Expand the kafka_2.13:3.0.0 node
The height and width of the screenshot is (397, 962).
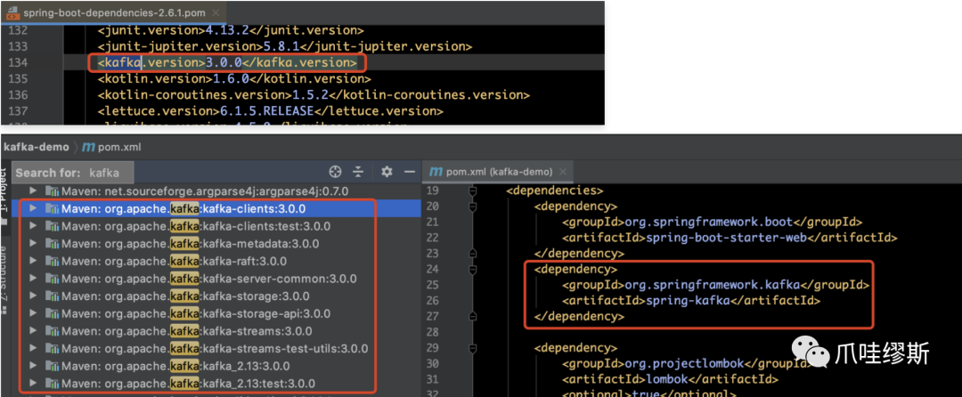tap(33, 367)
